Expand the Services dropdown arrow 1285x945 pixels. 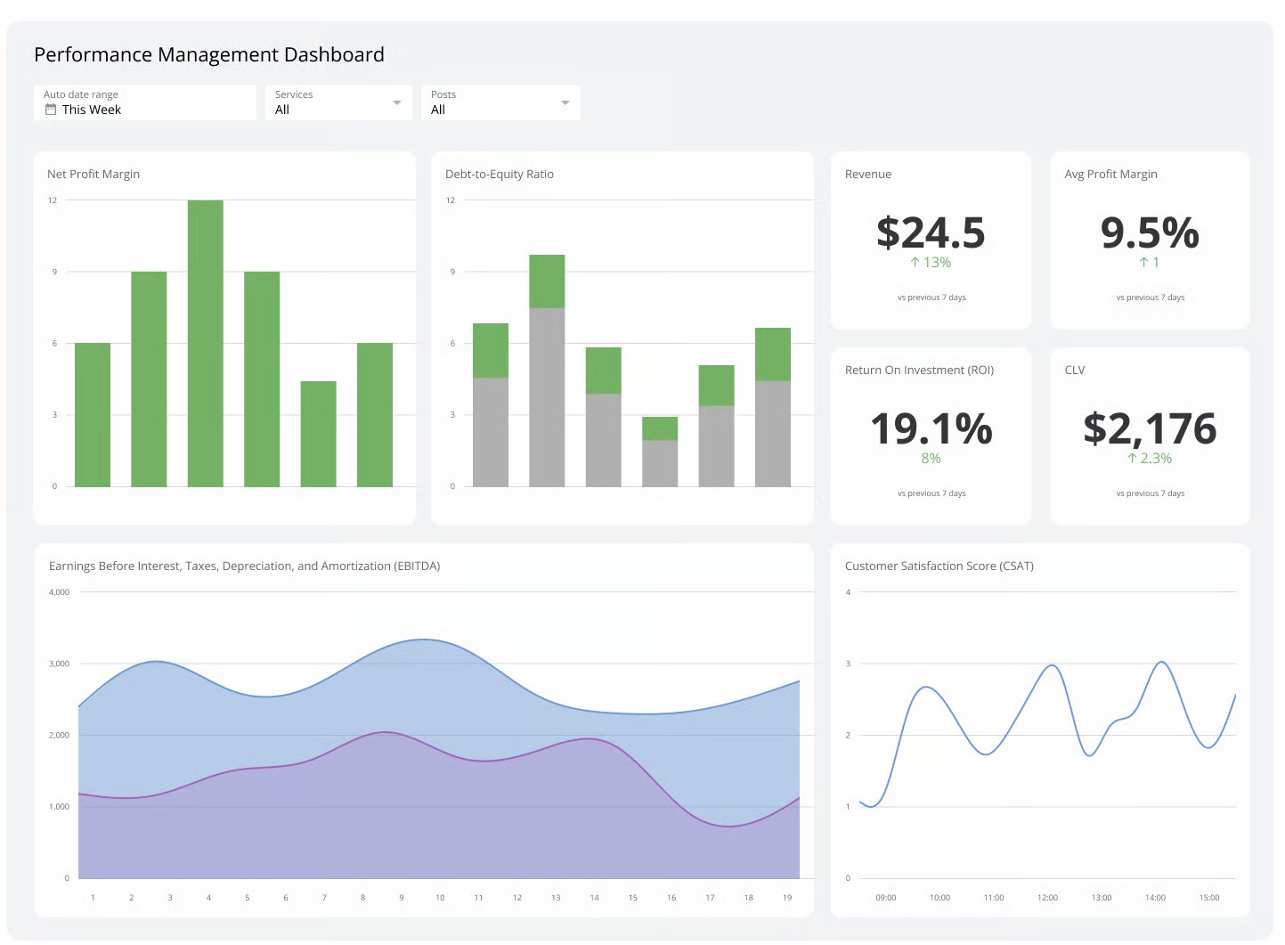pyautogui.click(x=397, y=102)
